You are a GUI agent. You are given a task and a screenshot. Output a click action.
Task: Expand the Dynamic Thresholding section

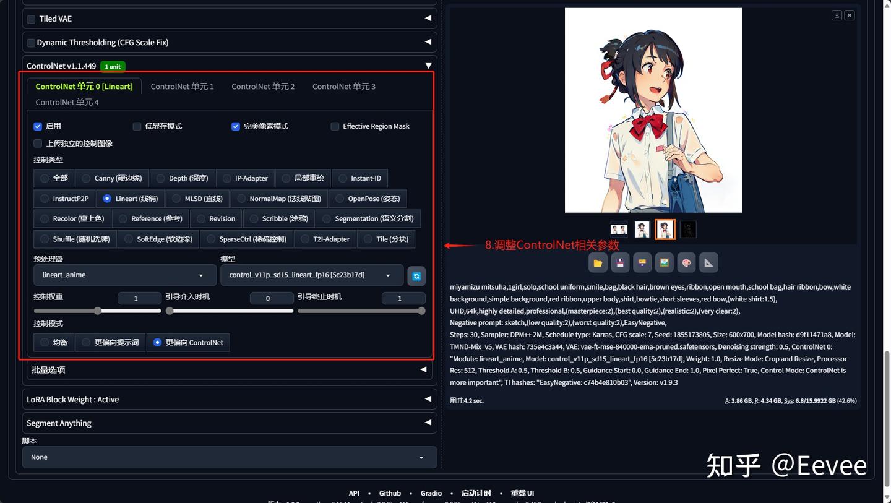tap(428, 42)
